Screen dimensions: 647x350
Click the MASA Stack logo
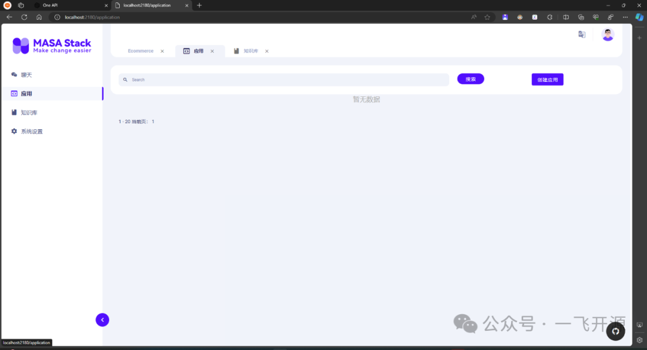pos(52,45)
